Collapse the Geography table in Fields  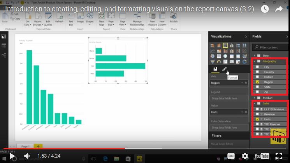tap(255, 61)
